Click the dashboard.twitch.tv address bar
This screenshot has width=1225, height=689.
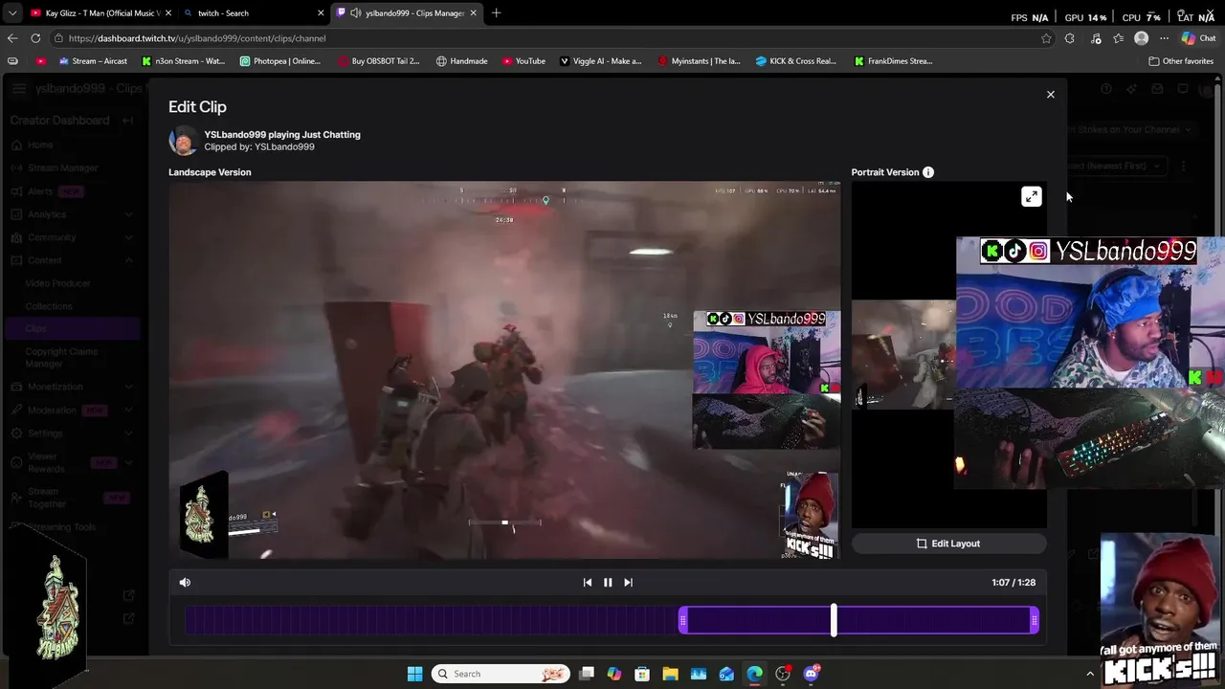pos(546,38)
